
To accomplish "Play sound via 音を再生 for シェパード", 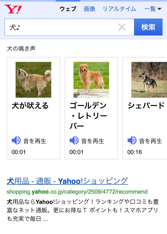I will tap(151, 141).
